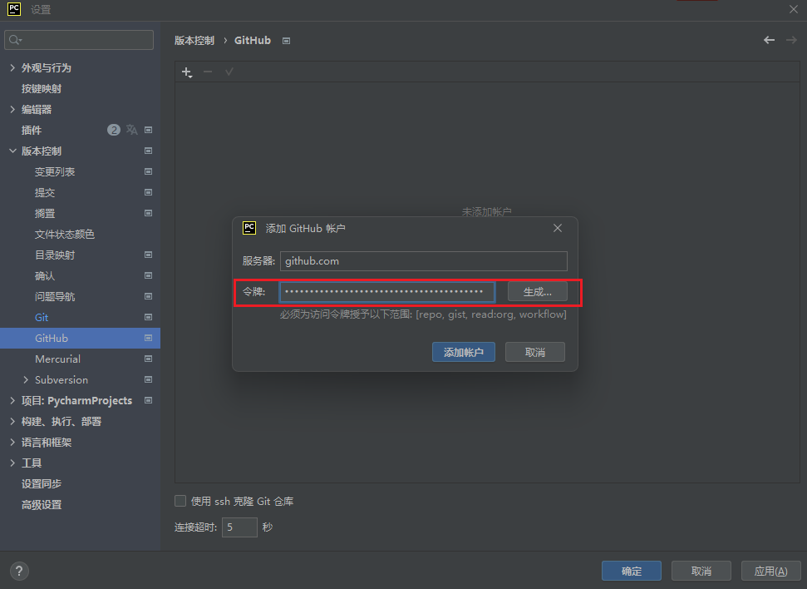Click project-level icon beside 问题导航

coord(148,296)
